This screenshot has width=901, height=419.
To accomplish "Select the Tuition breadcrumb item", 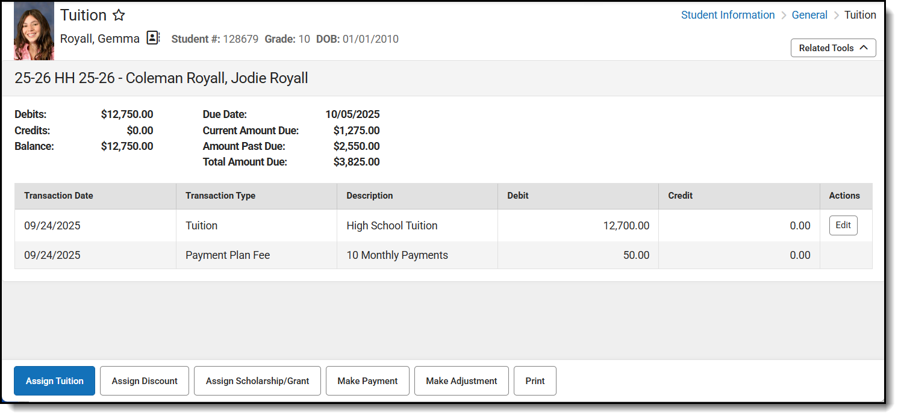I will click(x=860, y=14).
